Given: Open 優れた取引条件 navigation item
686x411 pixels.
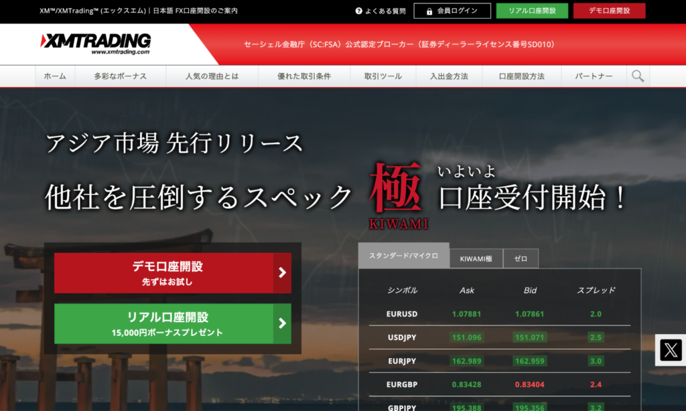Looking at the screenshot, I should [x=304, y=76].
